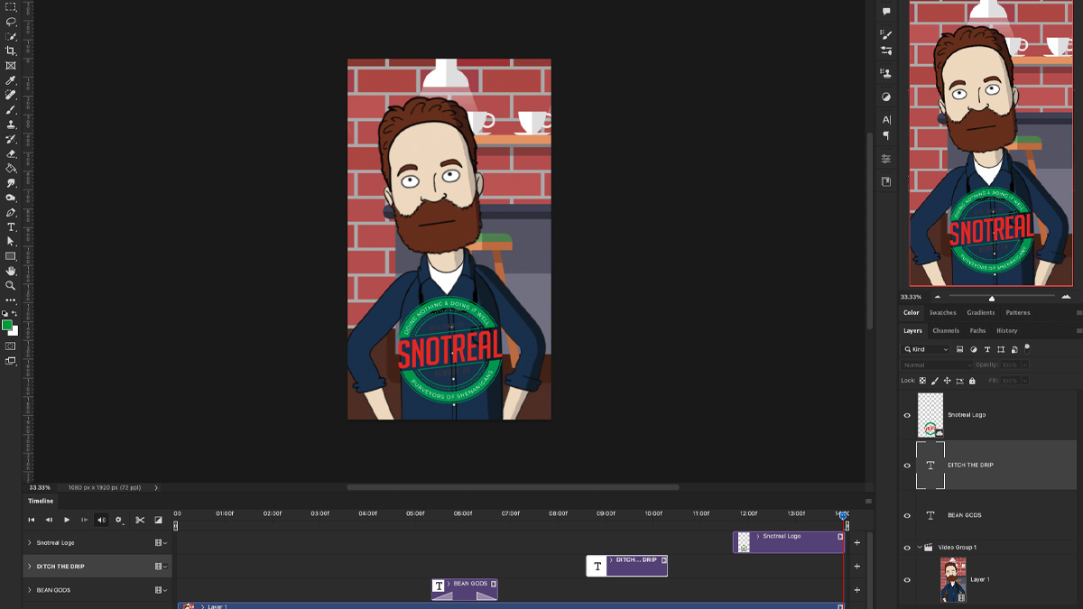Hide Layer 1 with eye icon
The height and width of the screenshot is (609, 1083).
(907, 580)
